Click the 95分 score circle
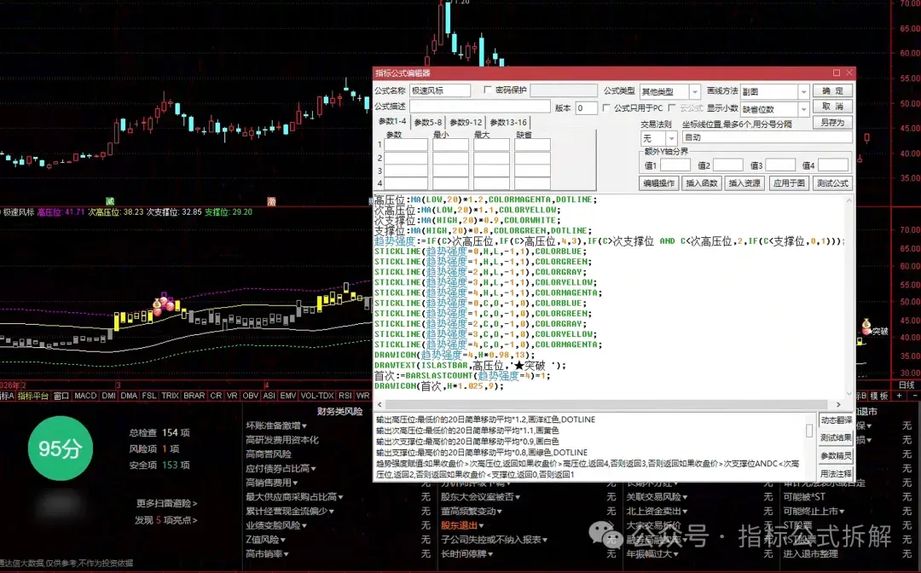 (x=61, y=449)
